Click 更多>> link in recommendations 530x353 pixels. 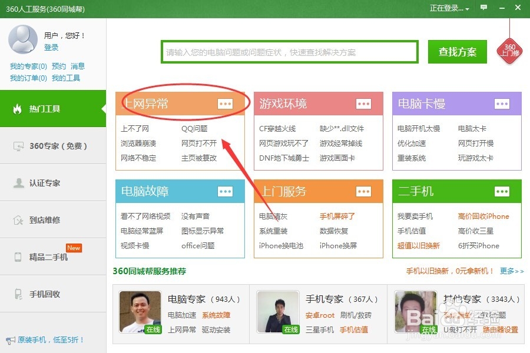[512, 271]
